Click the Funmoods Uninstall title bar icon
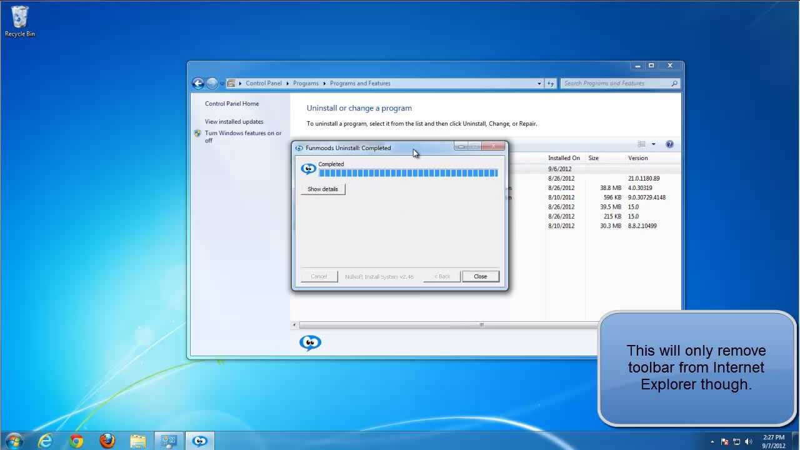Screen dimensions: 800x450 [299, 148]
